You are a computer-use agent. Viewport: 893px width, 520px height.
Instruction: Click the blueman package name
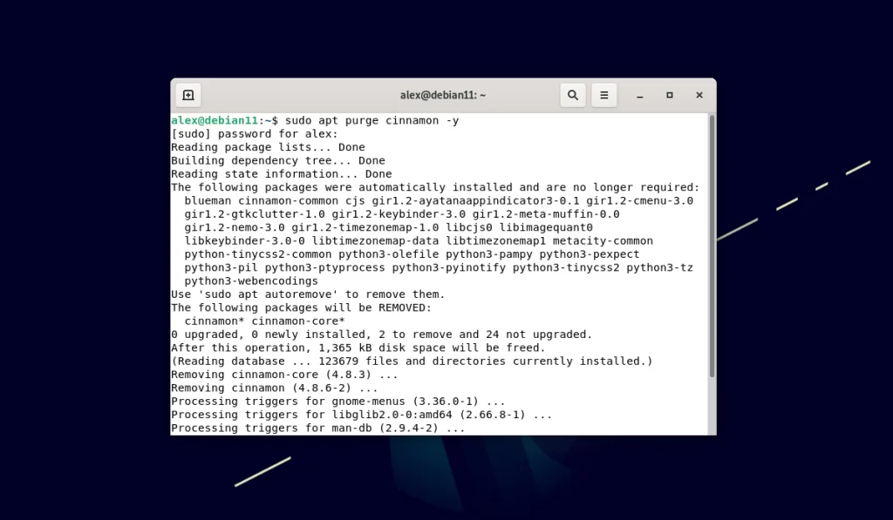click(x=207, y=200)
